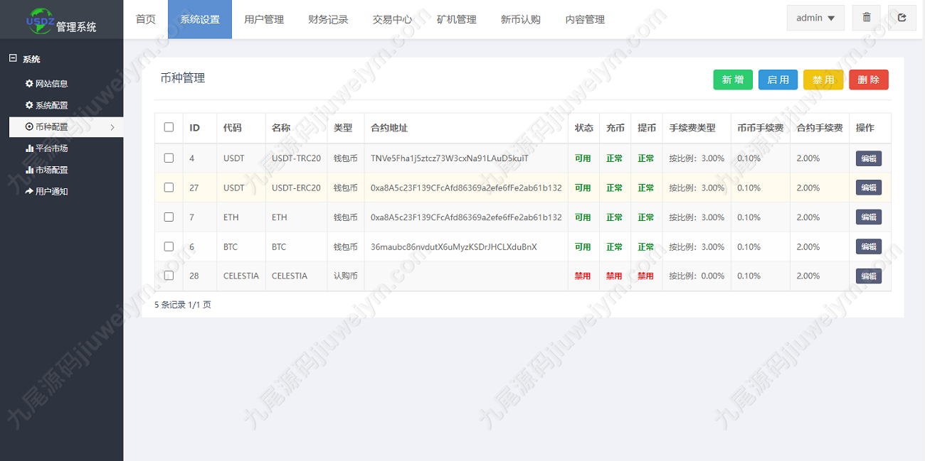The height and width of the screenshot is (461, 925).
Task: Open 用户通知 arrow item in sidebar
Action: click(x=46, y=192)
